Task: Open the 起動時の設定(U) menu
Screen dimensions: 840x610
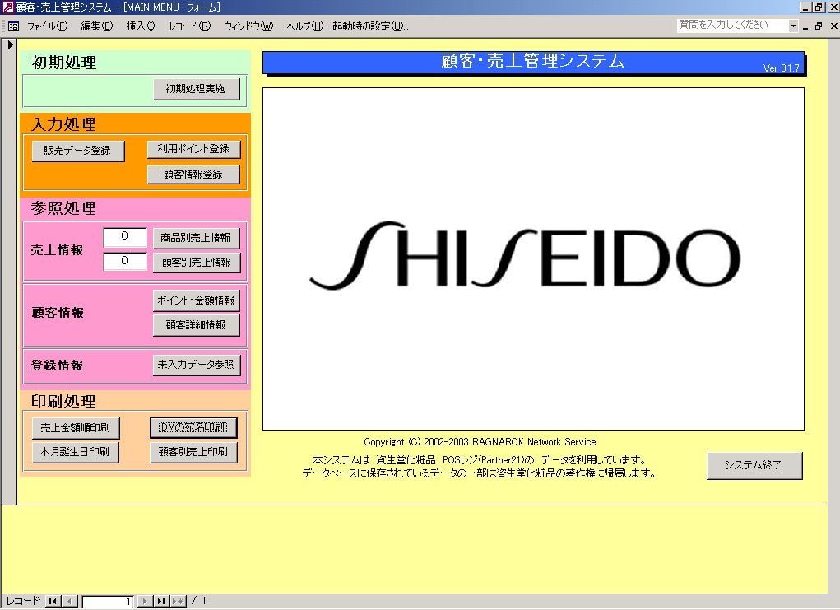Action: pos(370,26)
